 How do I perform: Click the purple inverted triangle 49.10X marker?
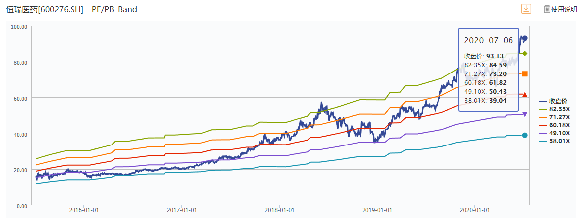525,114
